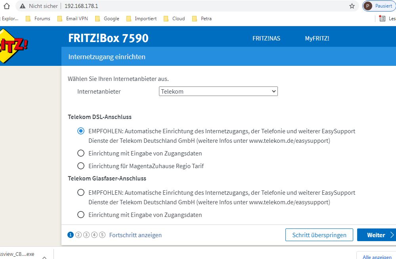
Task: Click the 'Telekom Glasfaser-Anschluss' heading
Action: (107, 178)
